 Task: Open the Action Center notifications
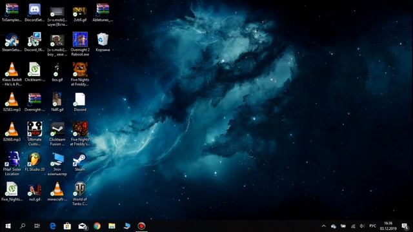[x=405, y=226]
